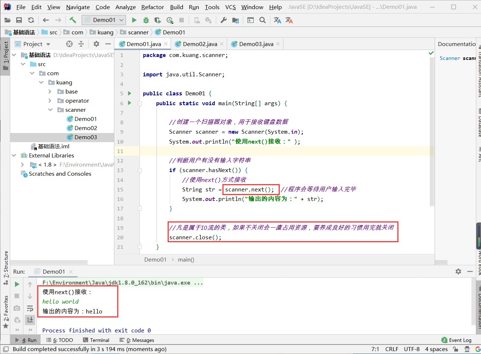Open the Project Structure toolbar icon
This screenshot has height=354, width=481.
(236, 20)
